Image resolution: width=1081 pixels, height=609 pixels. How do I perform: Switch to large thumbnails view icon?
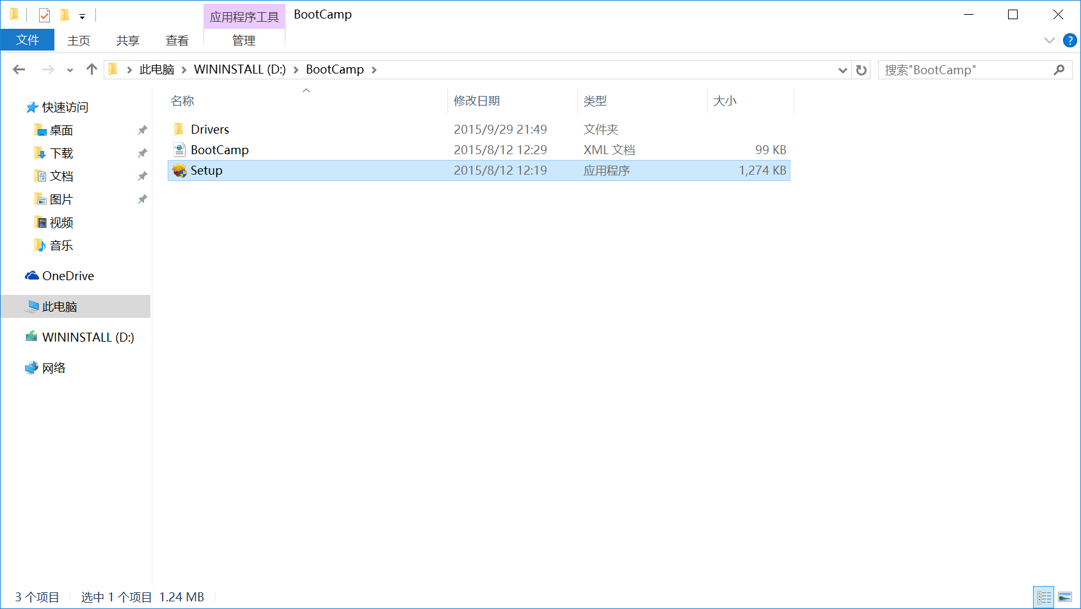click(1065, 597)
